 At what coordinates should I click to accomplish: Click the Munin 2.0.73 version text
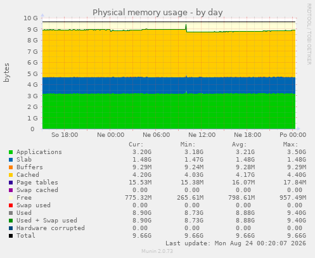coord(157,251)
